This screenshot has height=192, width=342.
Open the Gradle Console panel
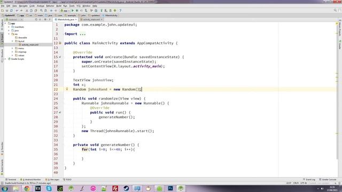click(328, 180)
